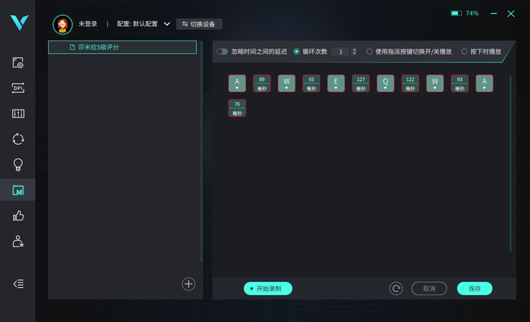The height and width of the screenshot is (322, 530).
Task: Expand the 默认配置 profile dropdown
Action: pyautogui.click(x=167, y=24)
